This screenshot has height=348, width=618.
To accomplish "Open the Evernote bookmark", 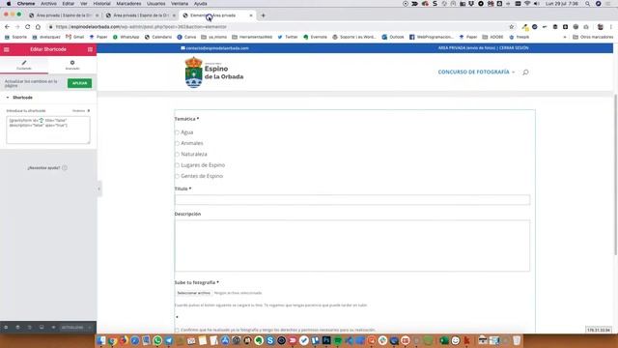I will point(315,37).
